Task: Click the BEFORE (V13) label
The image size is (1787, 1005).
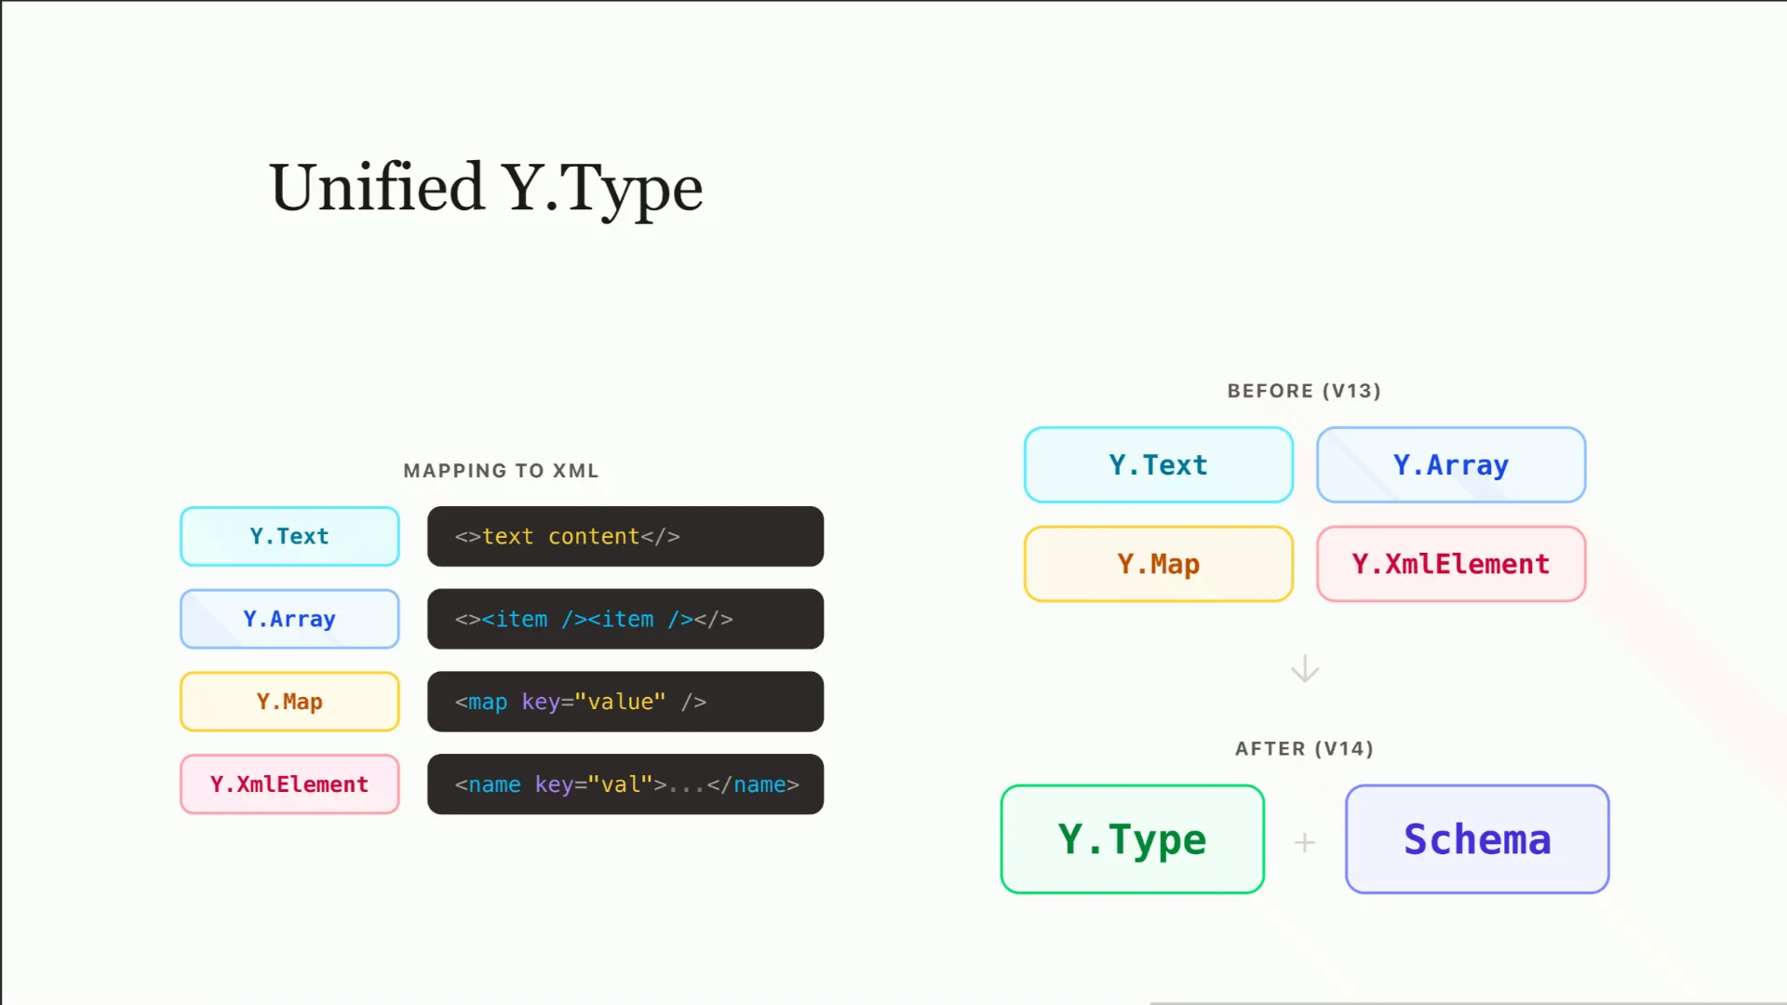Action: coord(1304,391)
